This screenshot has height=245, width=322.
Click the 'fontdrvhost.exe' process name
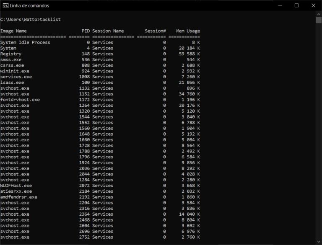point(20,100)
